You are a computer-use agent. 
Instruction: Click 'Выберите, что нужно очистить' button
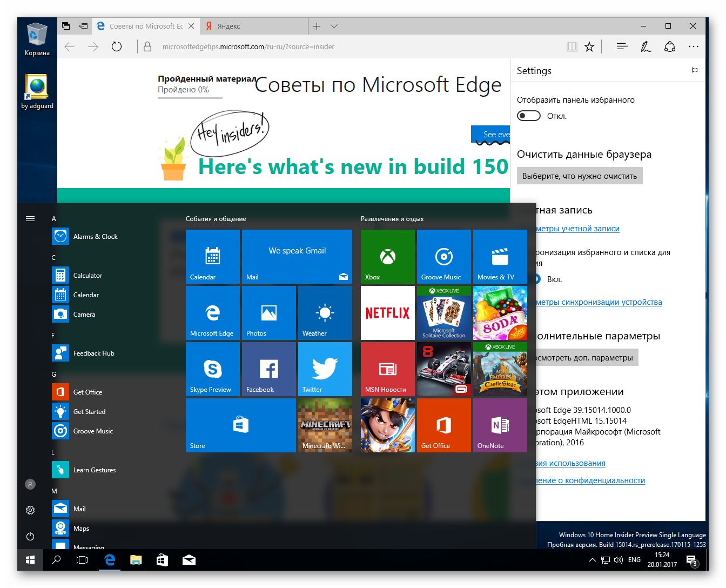580,176
